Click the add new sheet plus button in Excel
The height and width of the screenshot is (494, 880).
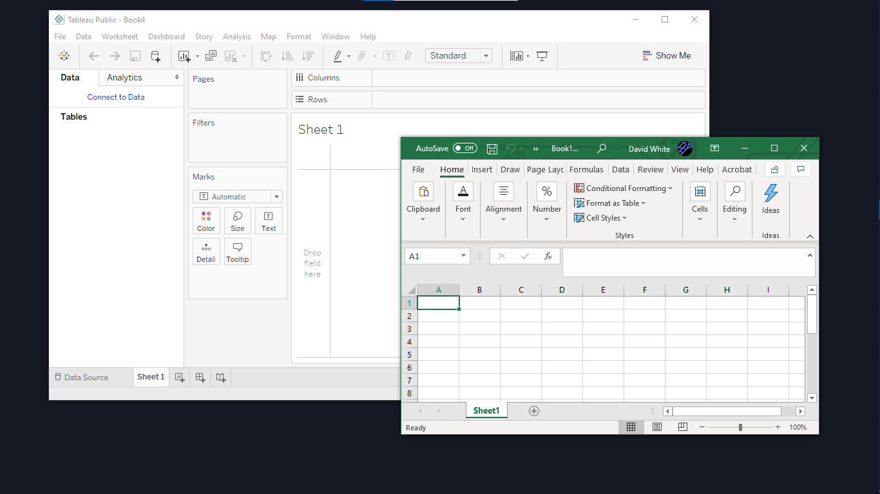533,411
